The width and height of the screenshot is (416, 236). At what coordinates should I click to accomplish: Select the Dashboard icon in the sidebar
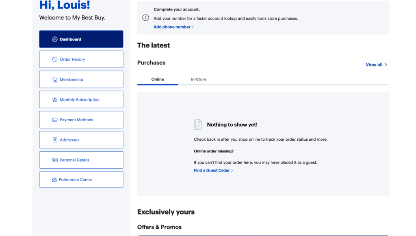[55, 39]
